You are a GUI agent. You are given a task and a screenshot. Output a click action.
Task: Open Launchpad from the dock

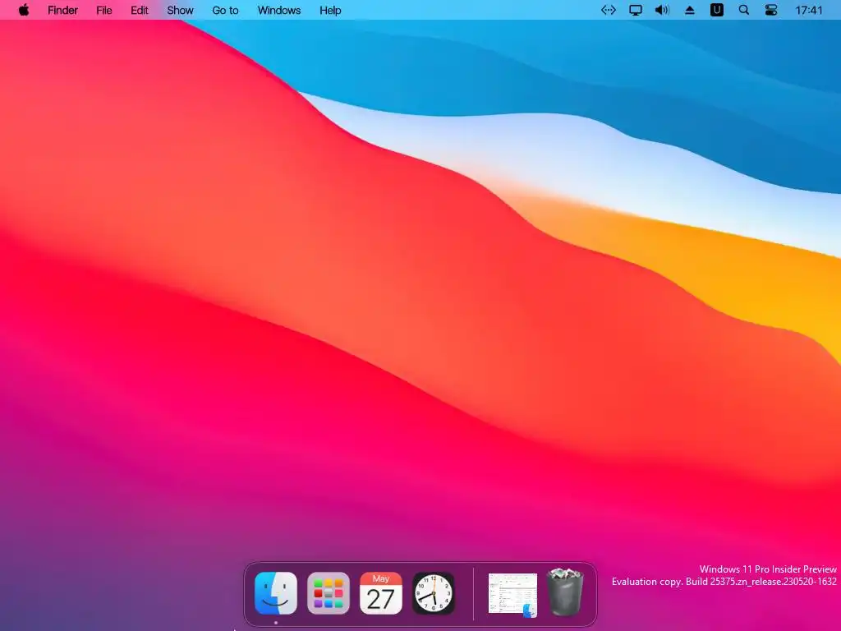point(329,593)
